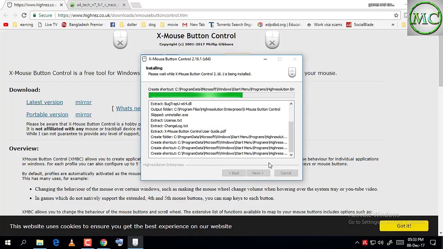Select the 'Skipped: uninstaller.exe' log line
Screen dimensions: 443x249
tap(169, 115)
